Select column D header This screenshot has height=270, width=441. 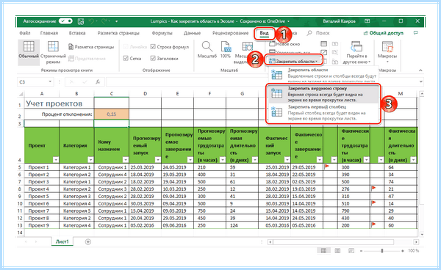[145, 94]
